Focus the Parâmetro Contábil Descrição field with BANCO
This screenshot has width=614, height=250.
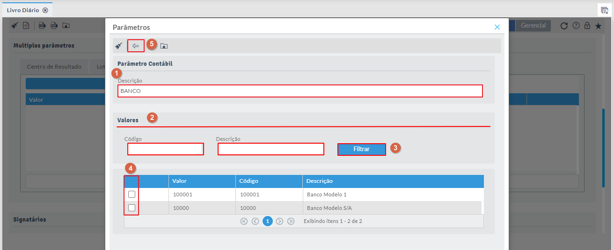point(300,91)
